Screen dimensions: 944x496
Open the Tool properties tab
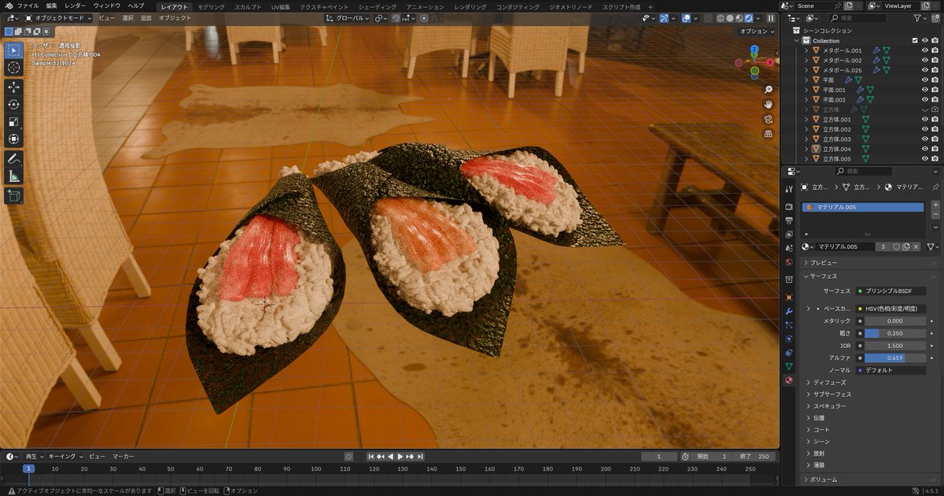click(789, 187)
